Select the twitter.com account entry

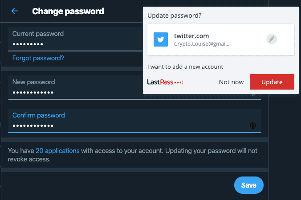tap(220, 39)
